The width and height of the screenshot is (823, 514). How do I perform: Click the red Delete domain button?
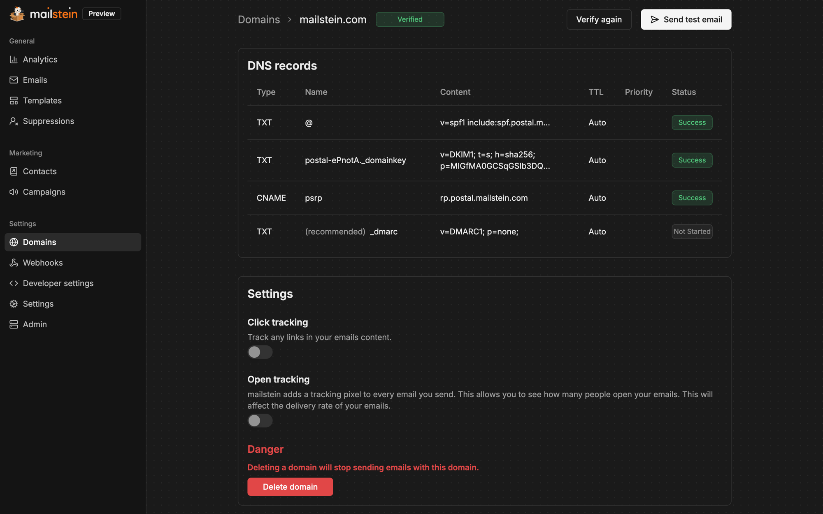(x=290, y=487)
